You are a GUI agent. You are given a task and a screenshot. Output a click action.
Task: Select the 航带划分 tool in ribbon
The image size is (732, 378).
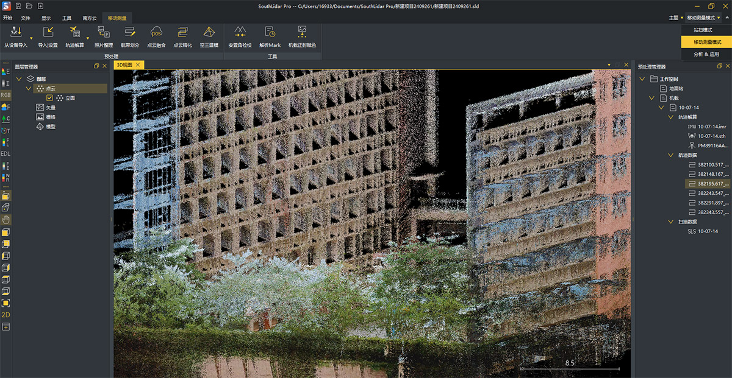tap(129, 33)
